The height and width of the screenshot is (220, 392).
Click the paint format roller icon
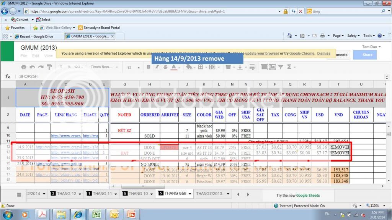pyautogui.click(x=49, y=67)
